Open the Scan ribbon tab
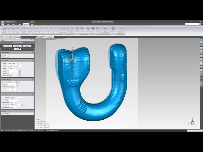The height and width of the screenshot is (152, 203). (32, 24)
